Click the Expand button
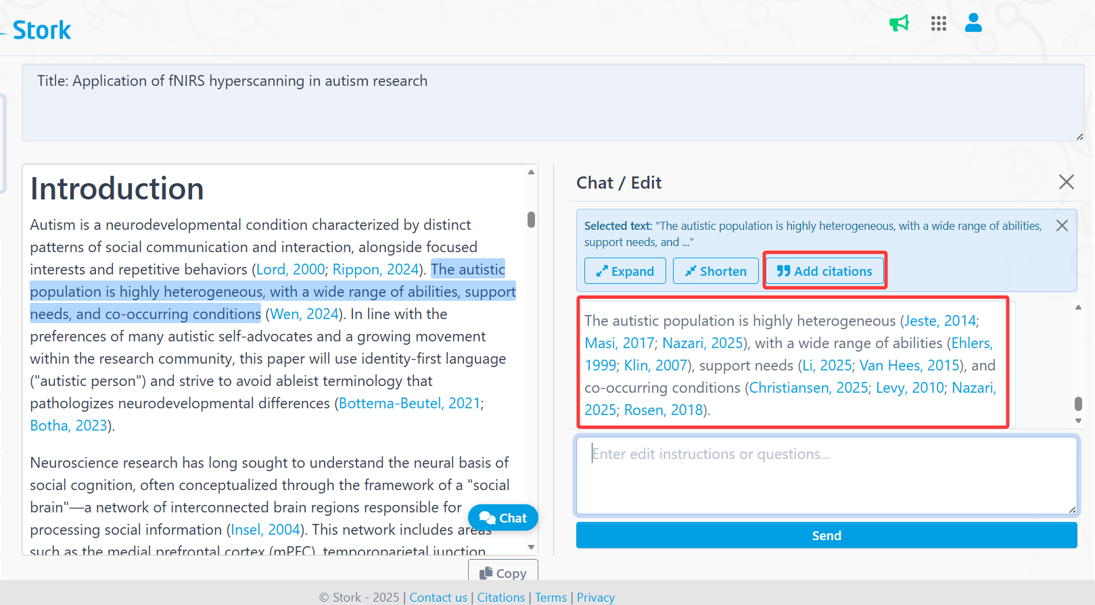 625,271
